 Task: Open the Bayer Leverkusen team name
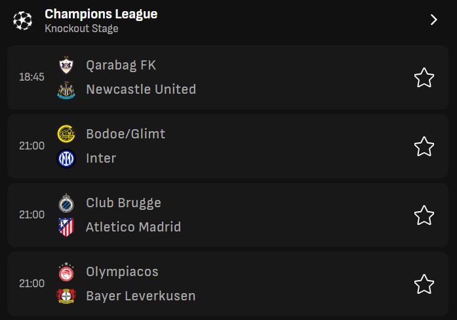pos(140,296)
